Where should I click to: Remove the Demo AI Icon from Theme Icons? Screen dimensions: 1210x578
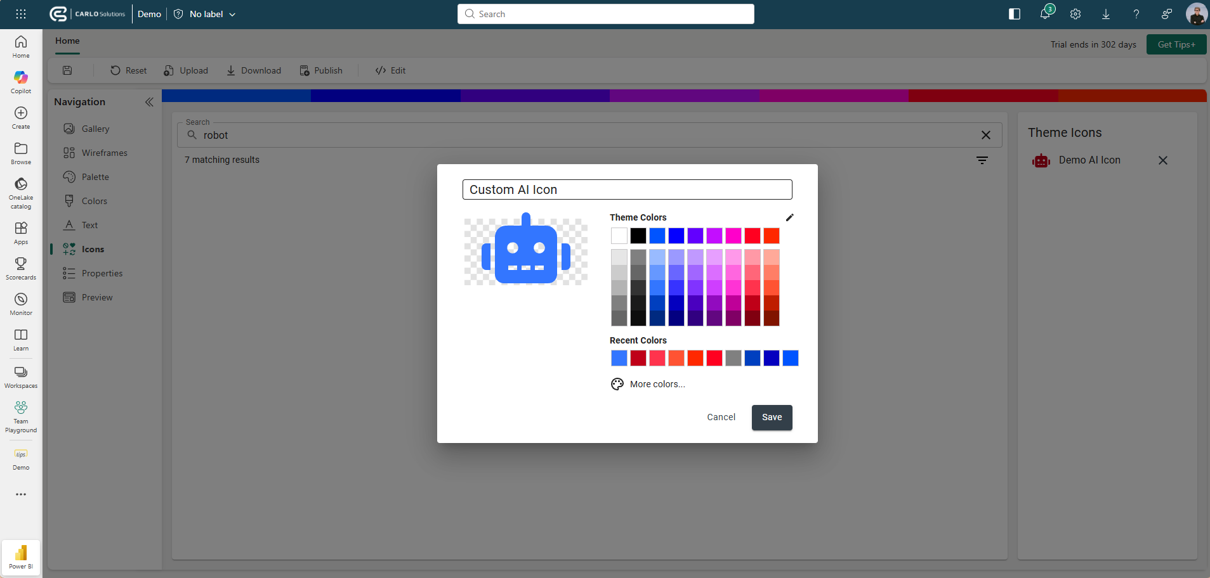pyautogui.click(x=1162, y=160)
